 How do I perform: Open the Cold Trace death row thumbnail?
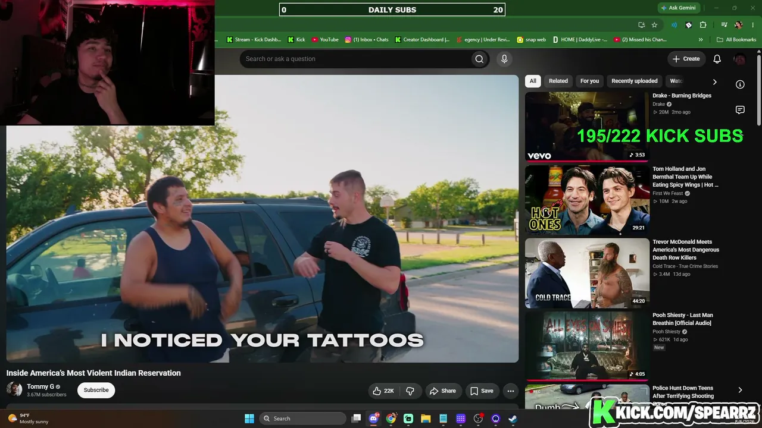pos(587,273)
